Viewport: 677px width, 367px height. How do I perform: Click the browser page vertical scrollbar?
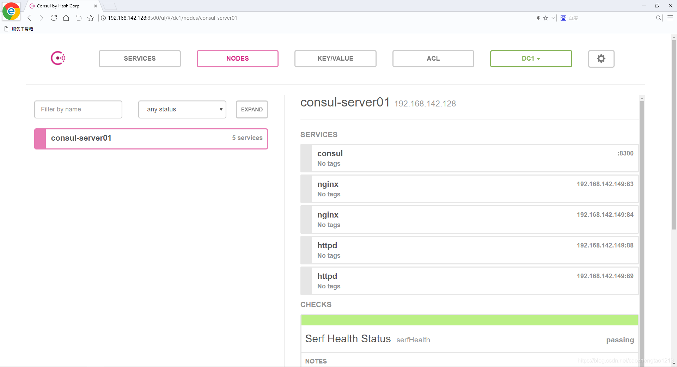(674, 134)
